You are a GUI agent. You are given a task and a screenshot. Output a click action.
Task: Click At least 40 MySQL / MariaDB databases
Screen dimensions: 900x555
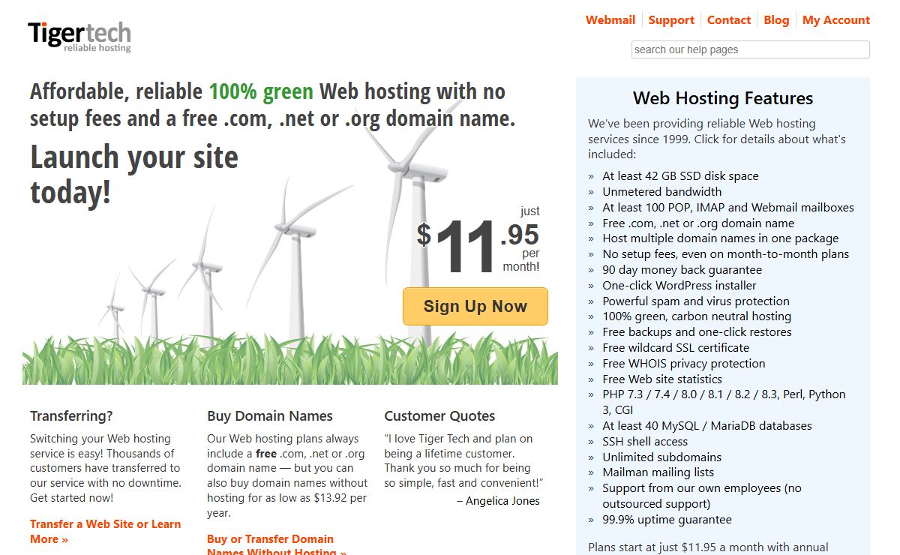point(707,426)
